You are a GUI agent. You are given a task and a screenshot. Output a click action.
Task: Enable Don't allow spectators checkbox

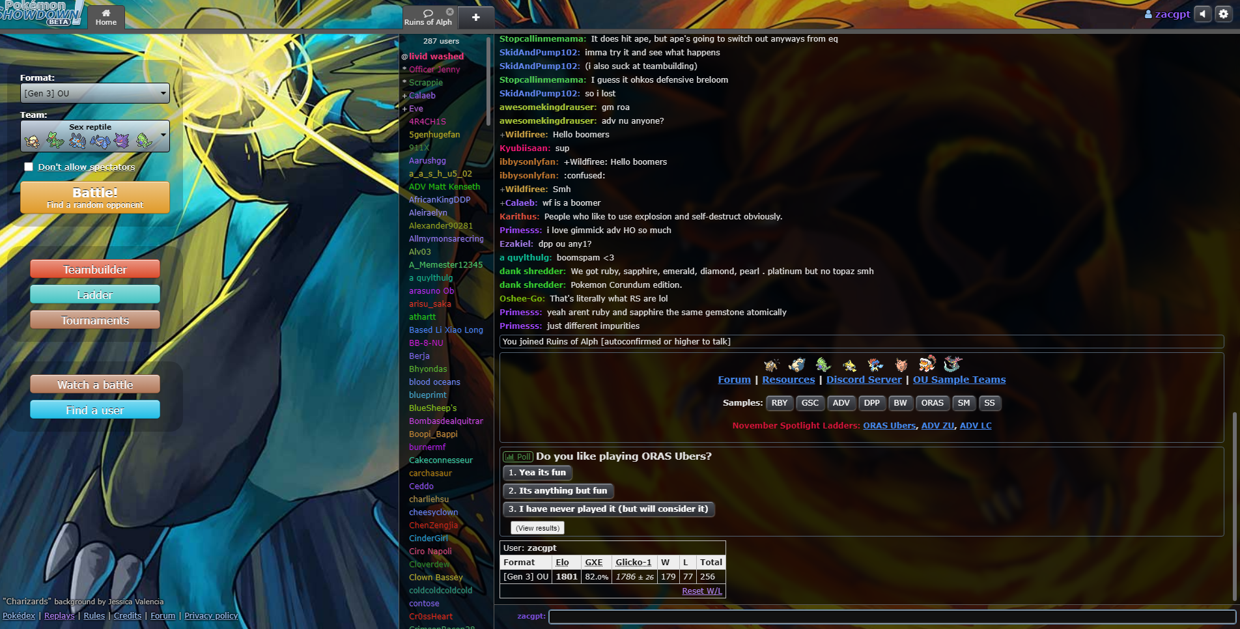coord(29,167)
